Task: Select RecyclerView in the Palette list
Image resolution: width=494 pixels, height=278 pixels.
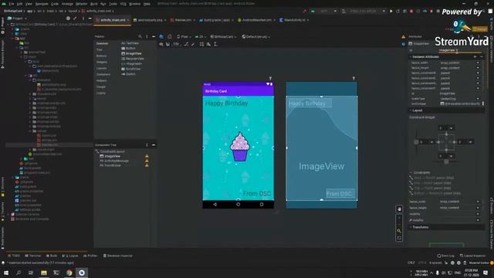Action: [x=133, y=59]
